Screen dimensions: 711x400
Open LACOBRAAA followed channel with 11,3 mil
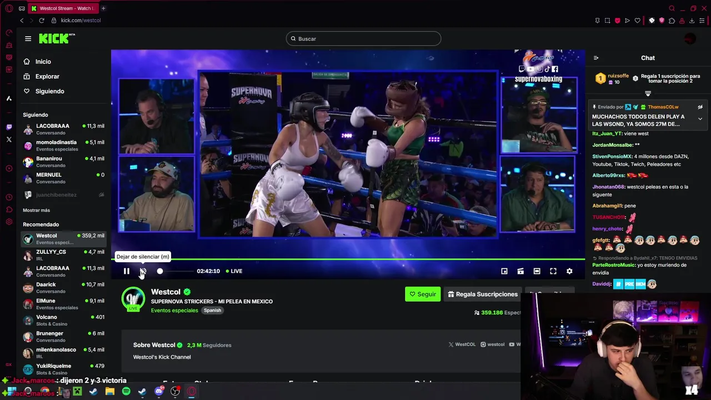pos(64,129)
